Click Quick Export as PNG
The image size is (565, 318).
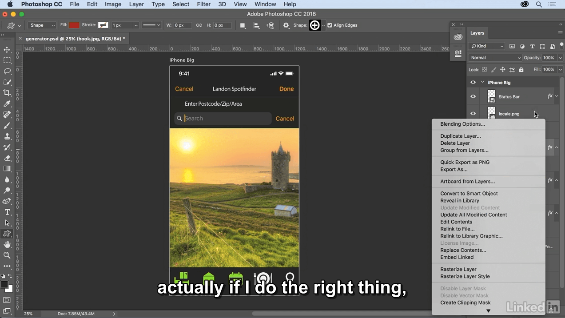465,163
